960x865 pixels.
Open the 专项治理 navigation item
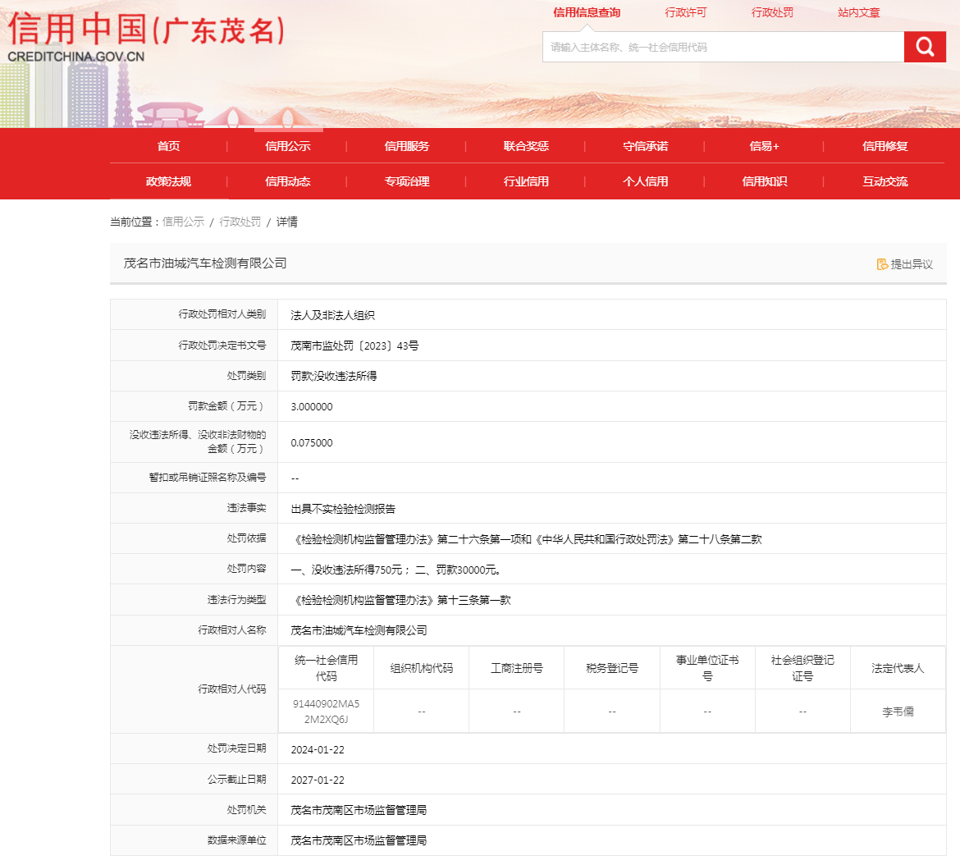tap(406, 181)
